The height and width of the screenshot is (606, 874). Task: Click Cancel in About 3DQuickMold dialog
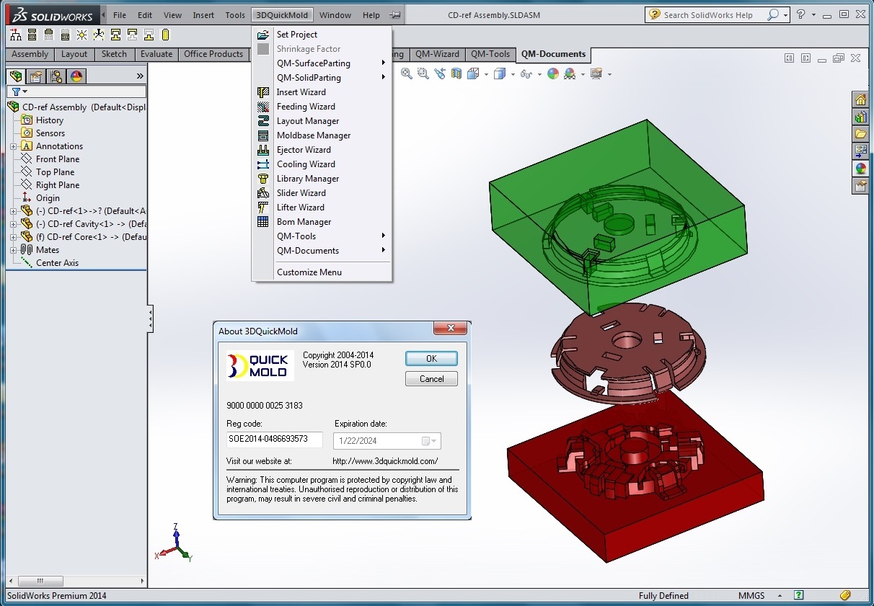tap(431, 379)
